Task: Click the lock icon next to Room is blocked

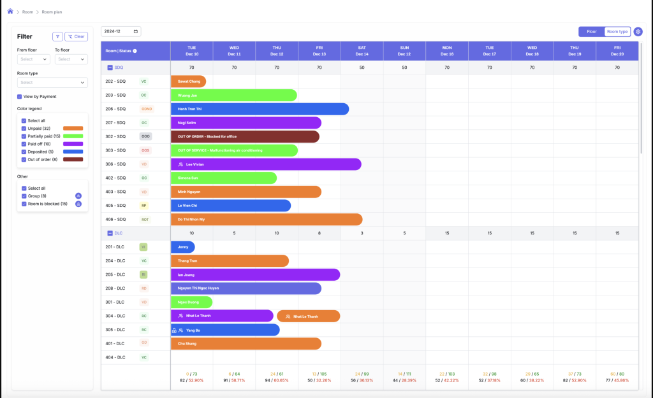Action: click(x=78, y=204)
